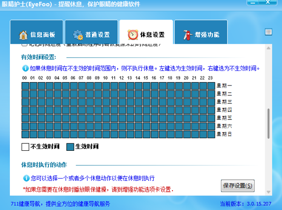Click the white 不生效时间 legend swatch
The image size is (282, 210).
click(25, 147)
